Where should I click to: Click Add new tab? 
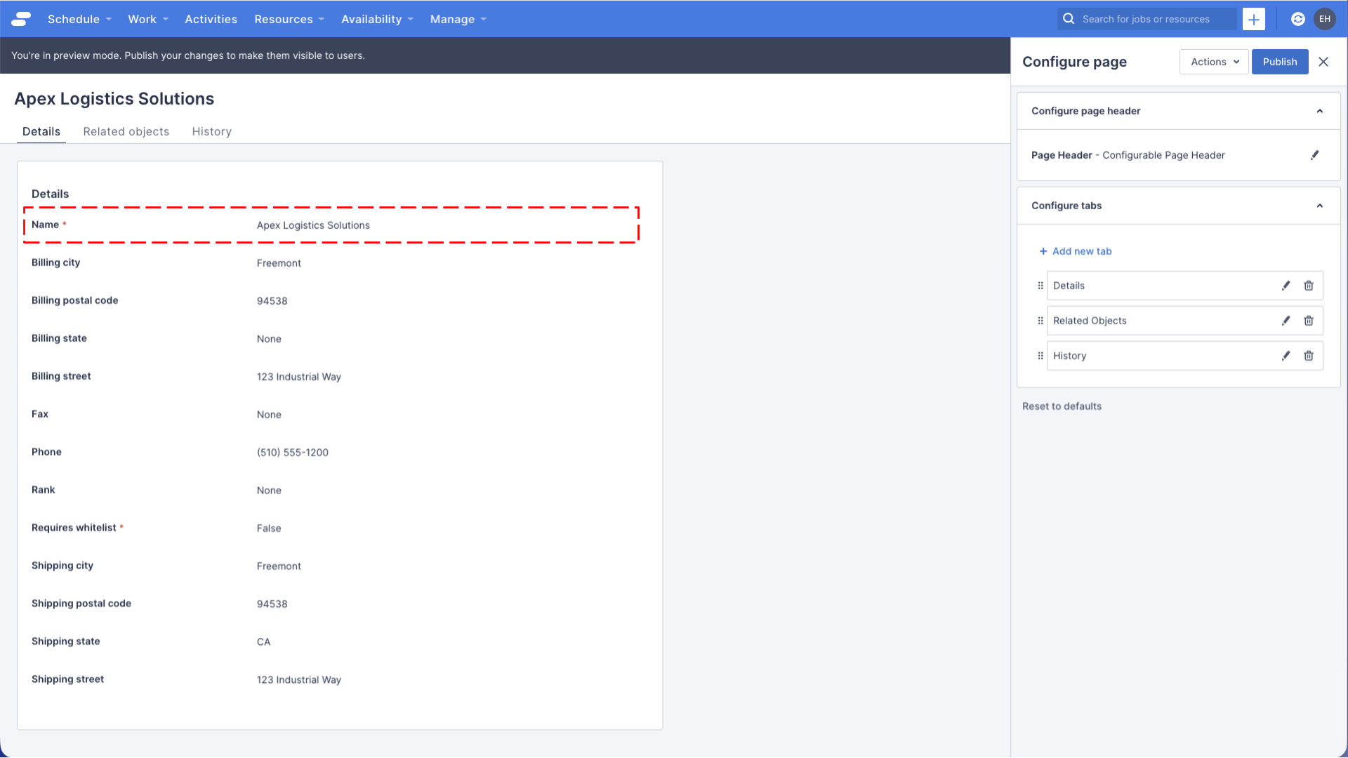[1076, 251]
